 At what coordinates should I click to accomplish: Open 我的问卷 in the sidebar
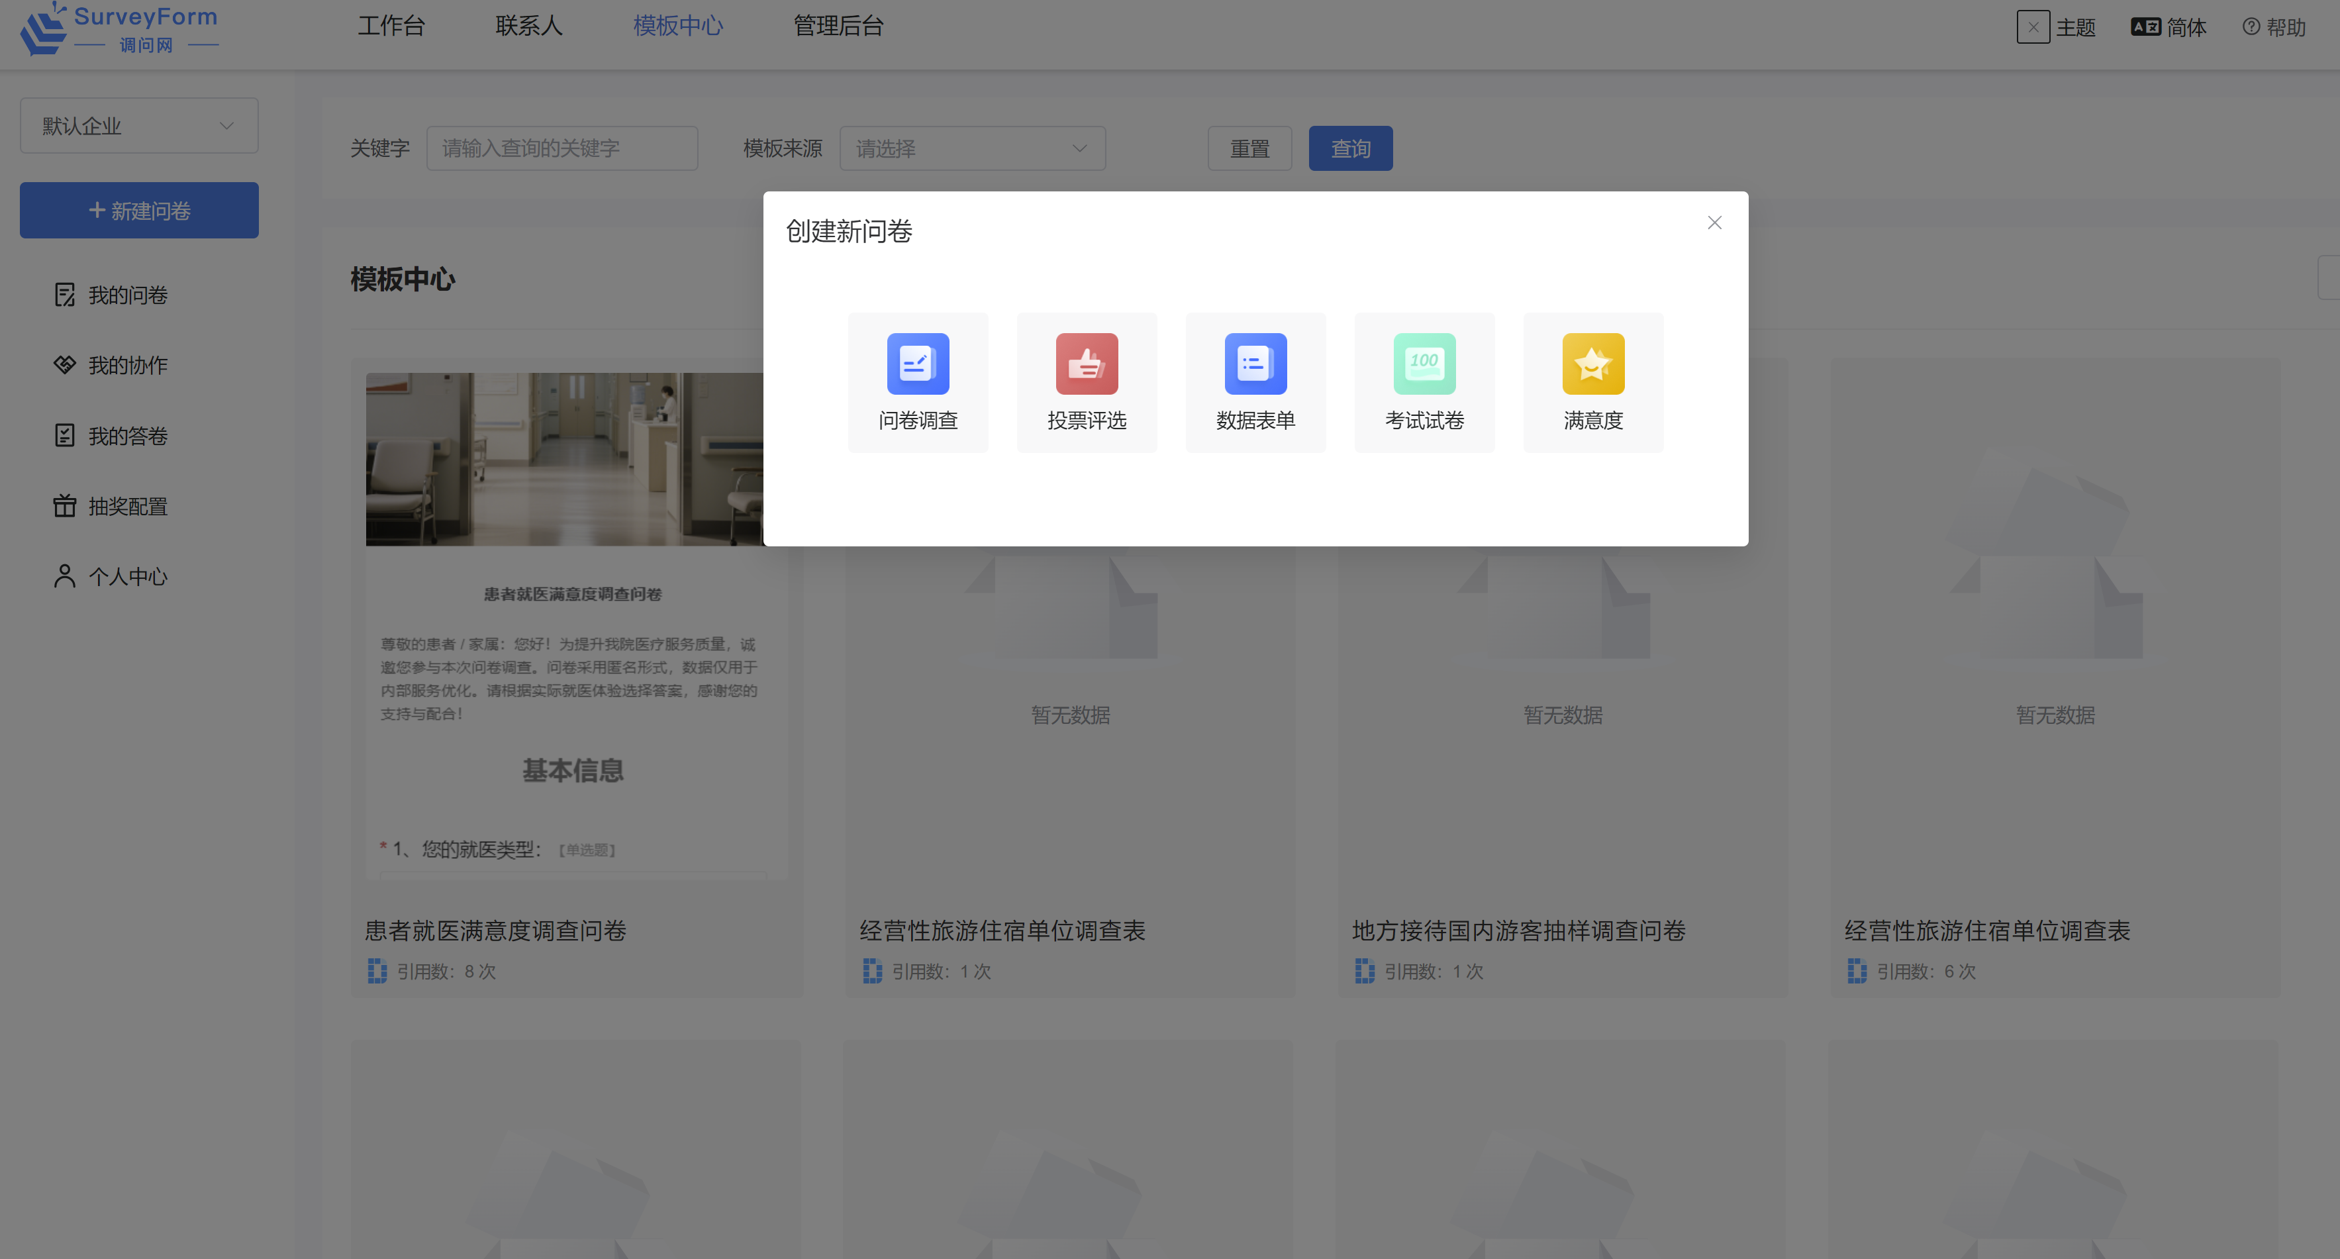coord(127,295)
